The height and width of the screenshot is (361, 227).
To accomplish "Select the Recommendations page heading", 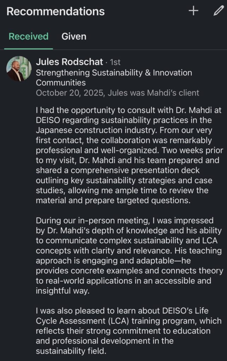I will tap(55, 11).
